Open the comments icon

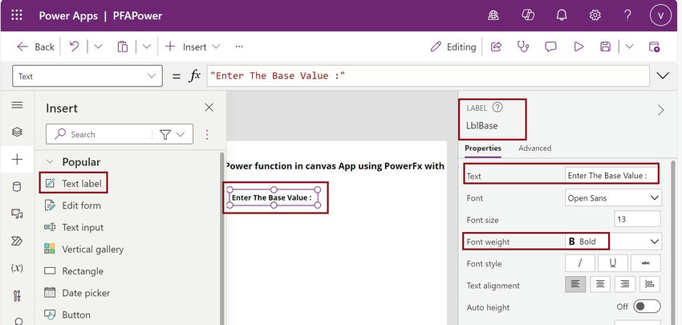(550, 47)
